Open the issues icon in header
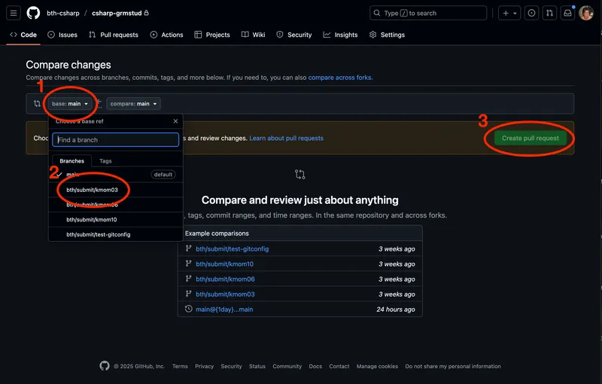602x384 pixels. click(x=532, y=13)
